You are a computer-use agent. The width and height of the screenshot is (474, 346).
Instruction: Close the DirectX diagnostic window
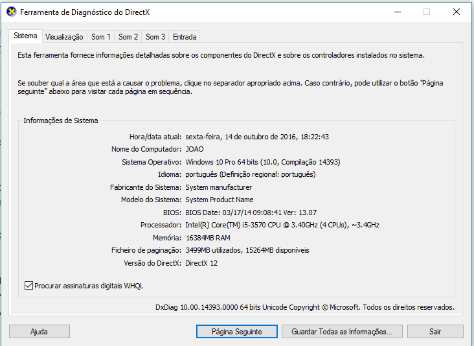coord(457,12)
